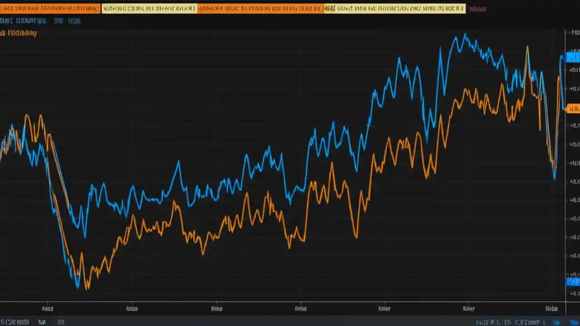
Task: Click the G indicator in the bottom status bar
Action: [x=60, y=322]
